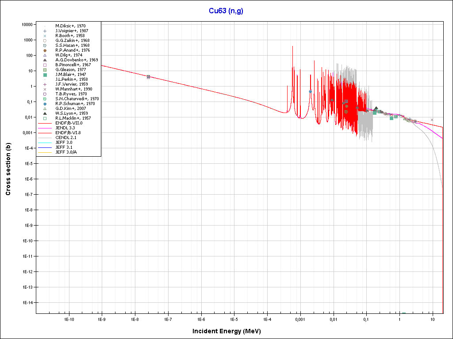Select the R.P.Anand+ 1976 brown marker in legend

[x=45, y=50]
